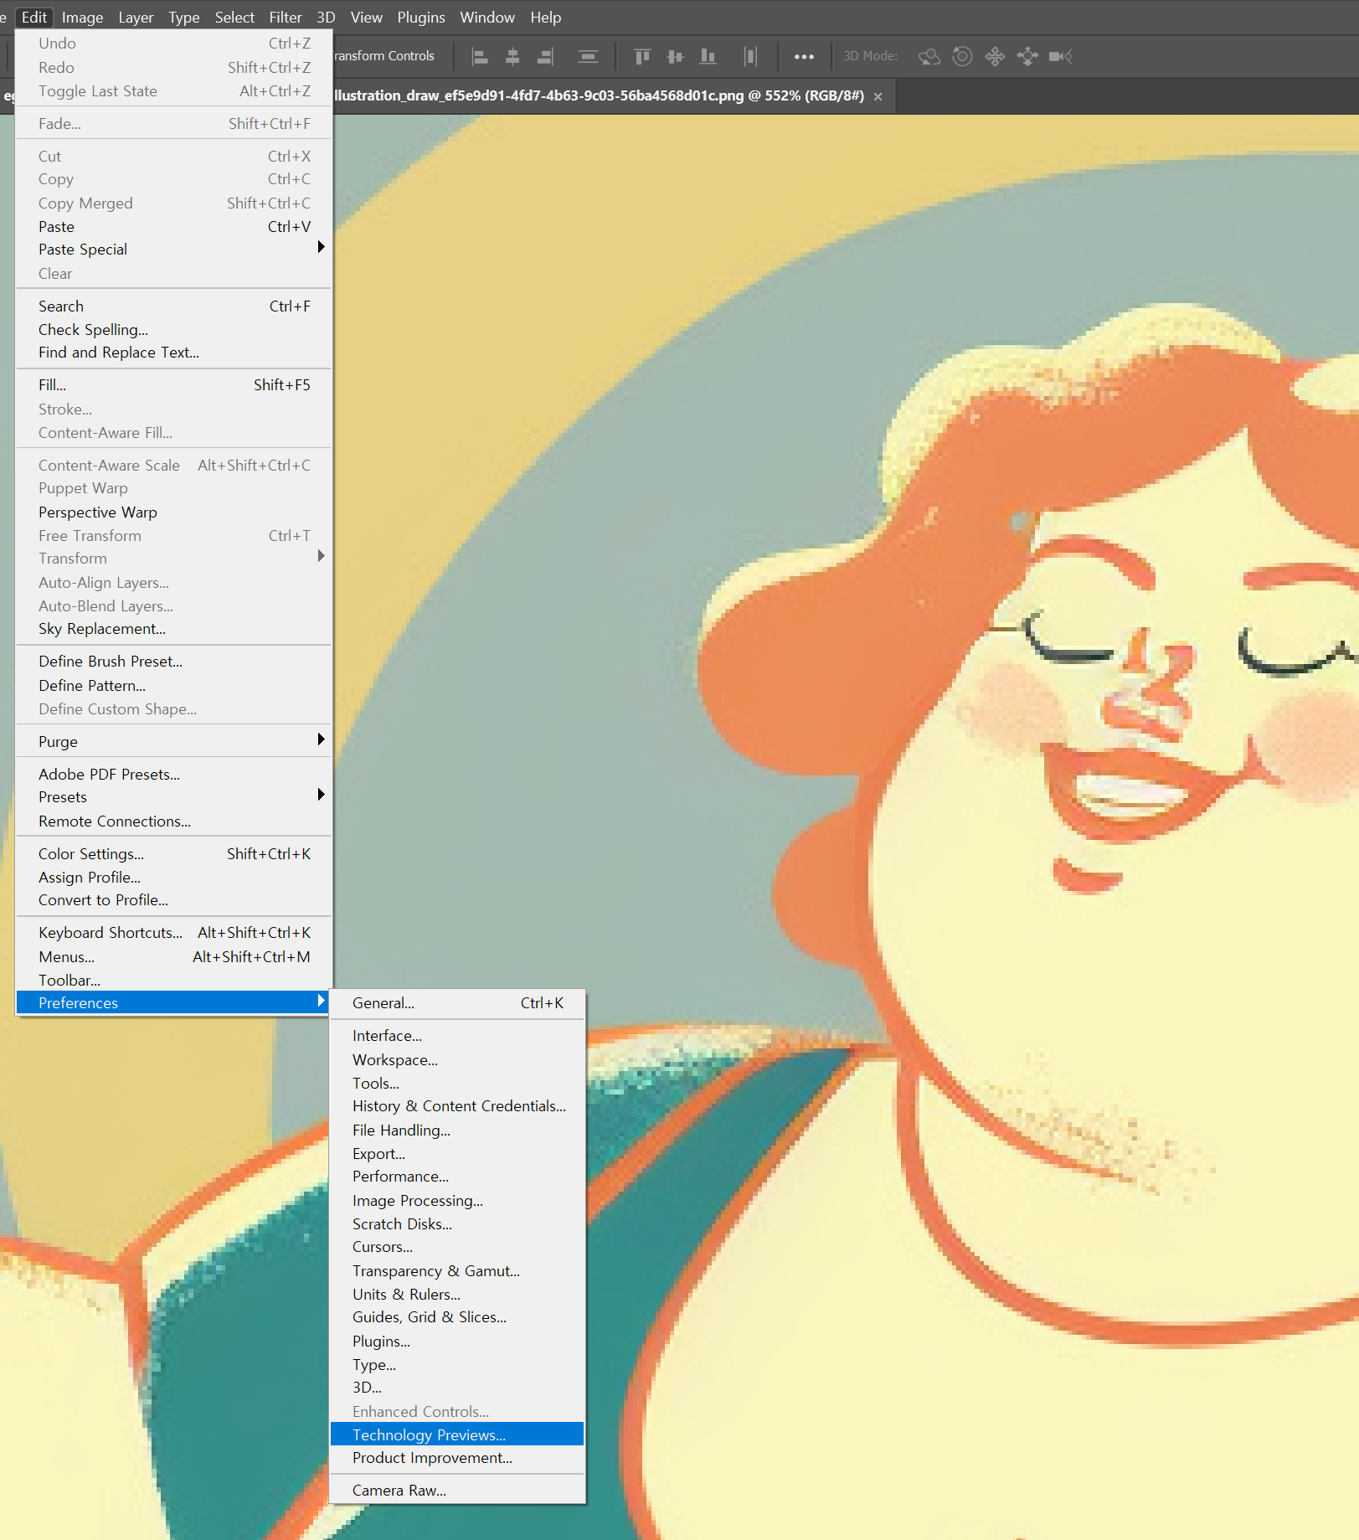The image size is (1359, 1540).
Task: Click the distribute horizontally icon
Action: [x=750, y=56]
